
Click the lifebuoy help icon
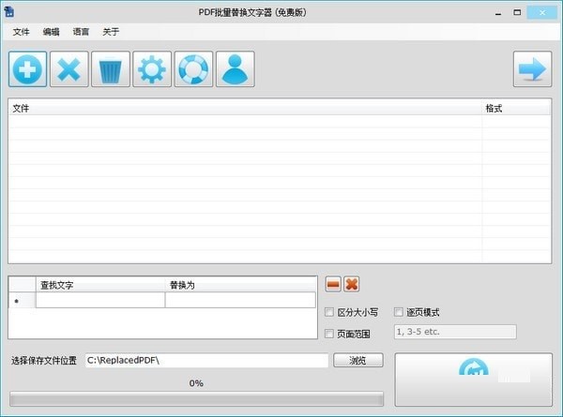193,68
